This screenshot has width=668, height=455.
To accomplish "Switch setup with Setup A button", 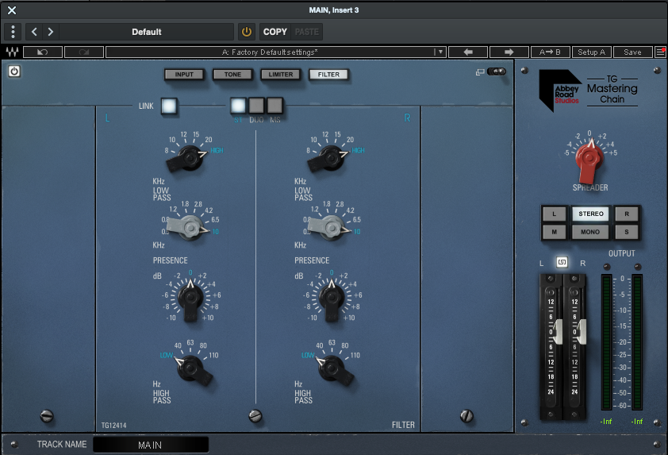I will coord(591,52).
